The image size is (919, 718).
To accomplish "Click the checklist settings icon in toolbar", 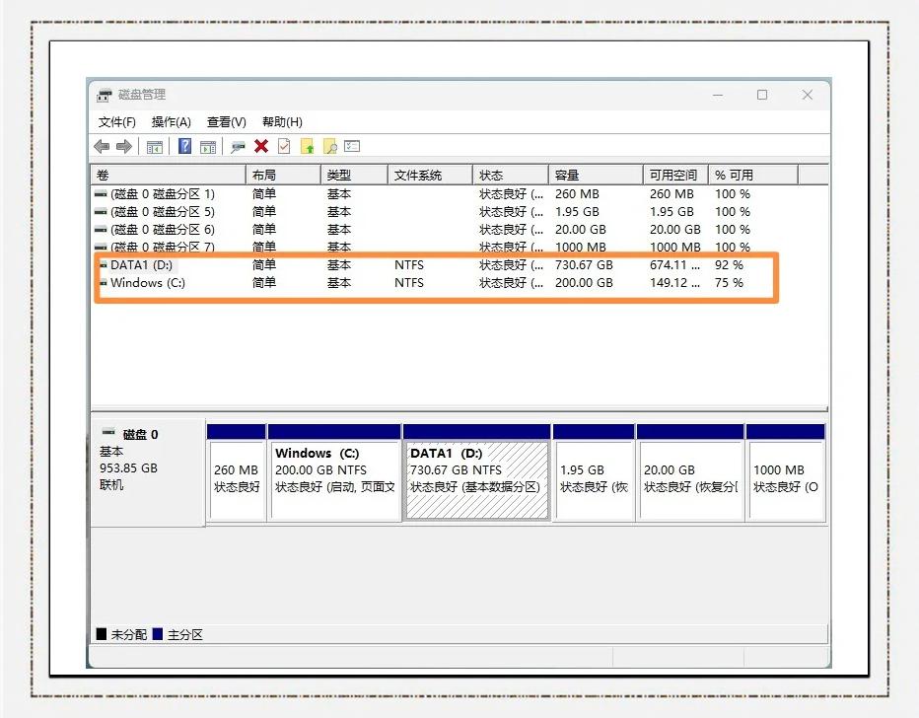I will point(352,147).
